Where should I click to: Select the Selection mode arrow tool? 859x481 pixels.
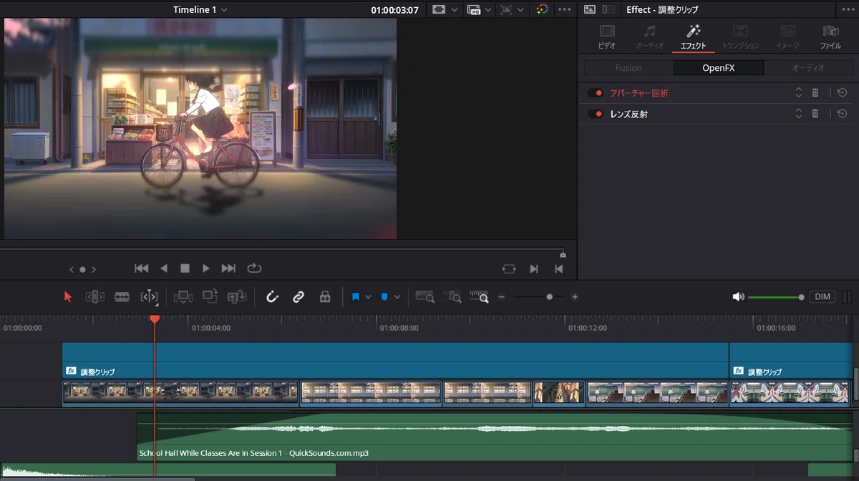(x=68, y=296)
